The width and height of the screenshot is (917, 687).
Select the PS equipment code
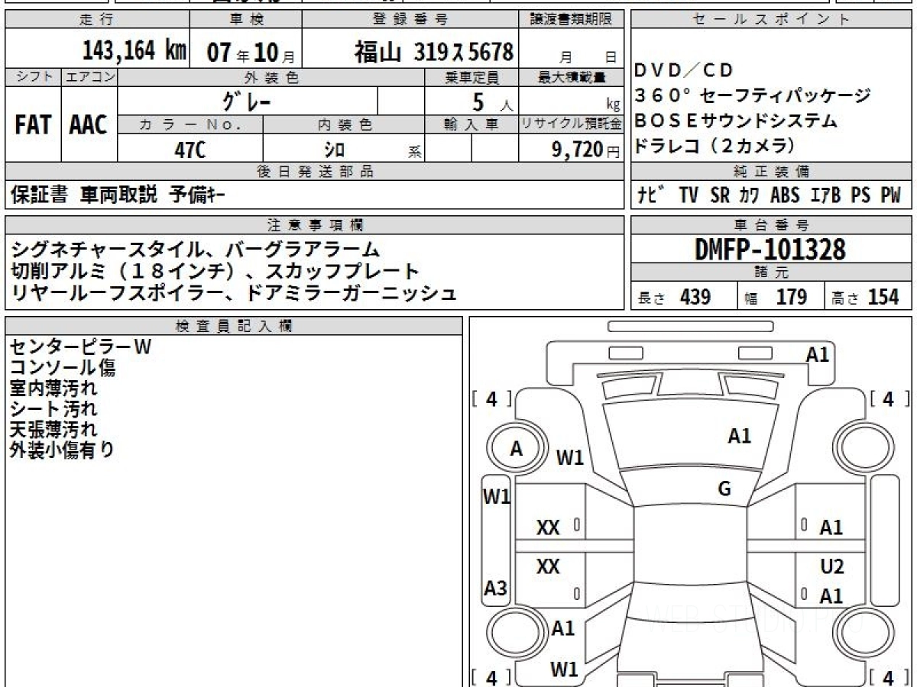coord(860,195)
